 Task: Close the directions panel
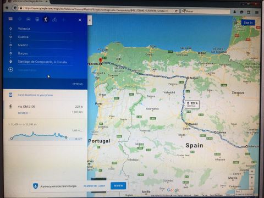[80, 20]
